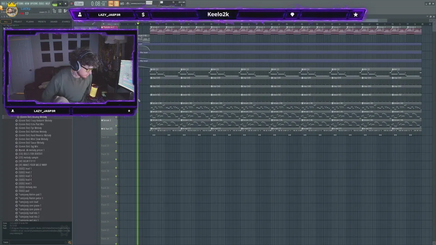Click the snare (1) hint text
Screen dimensions: 436x245
click(x=43, y=12)
